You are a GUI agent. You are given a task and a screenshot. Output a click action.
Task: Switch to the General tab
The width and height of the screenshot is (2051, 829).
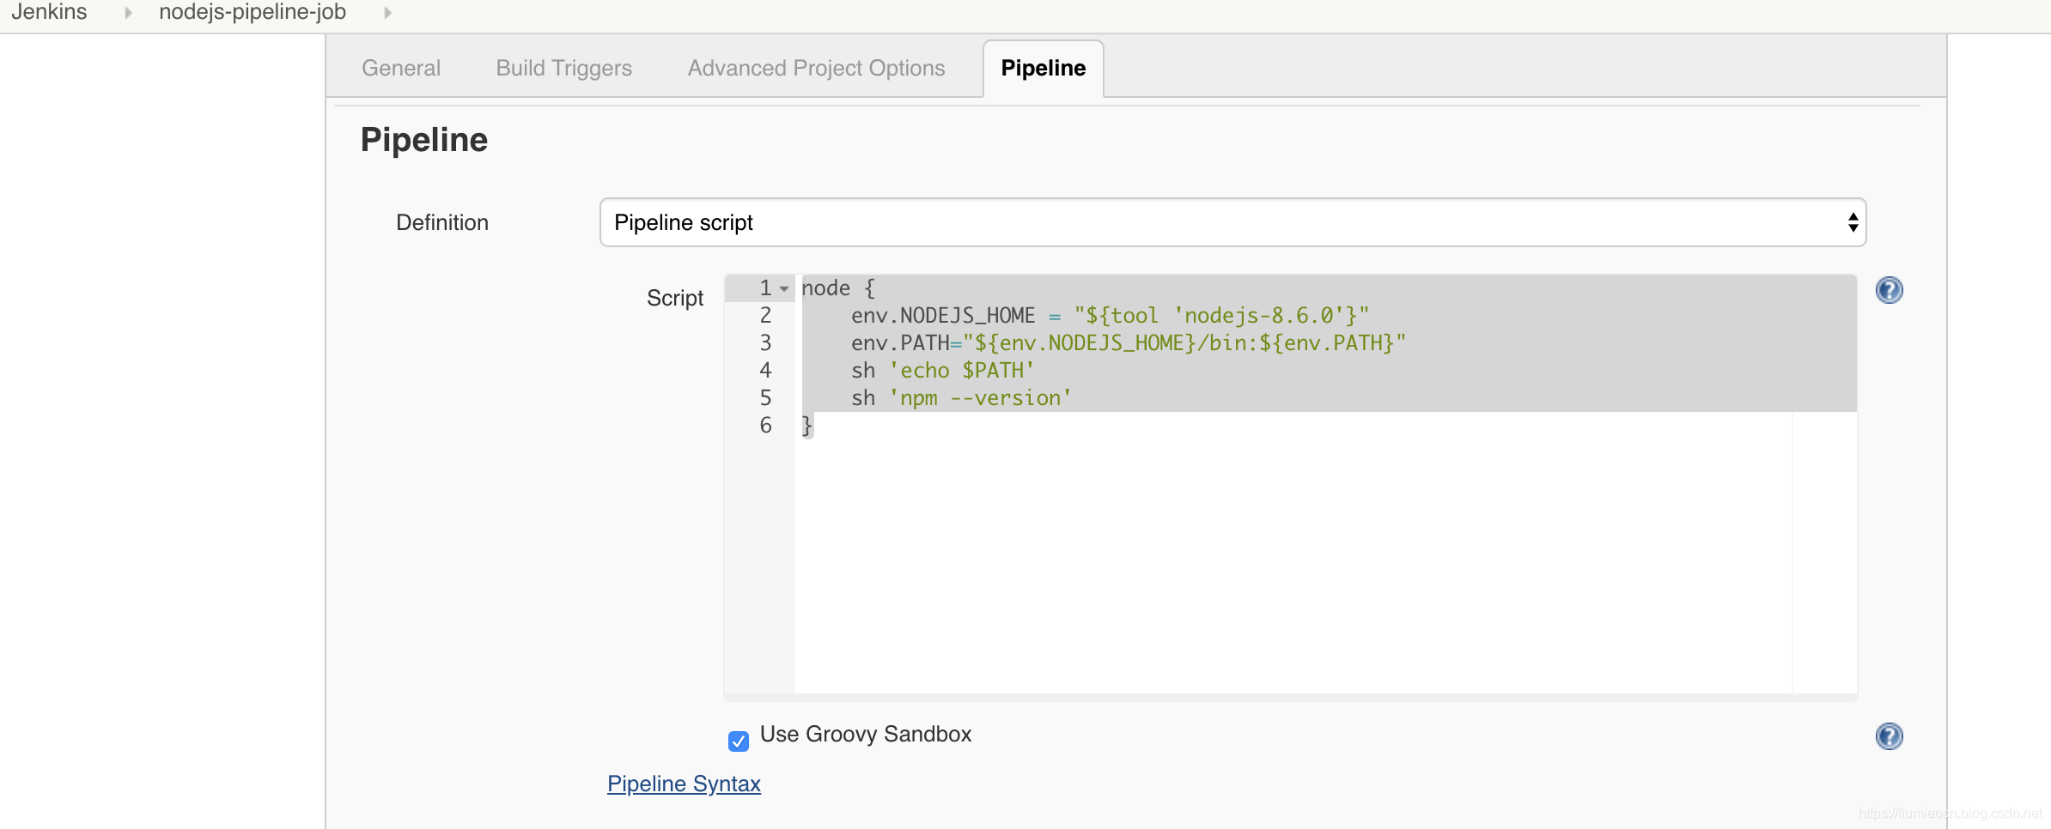(401, 68)
